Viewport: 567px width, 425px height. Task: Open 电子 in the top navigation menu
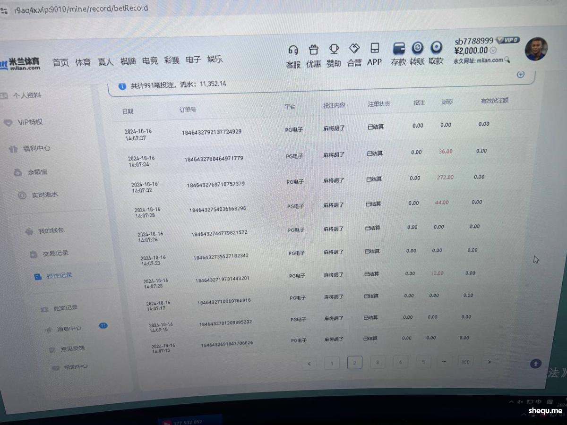pos(193,59)
